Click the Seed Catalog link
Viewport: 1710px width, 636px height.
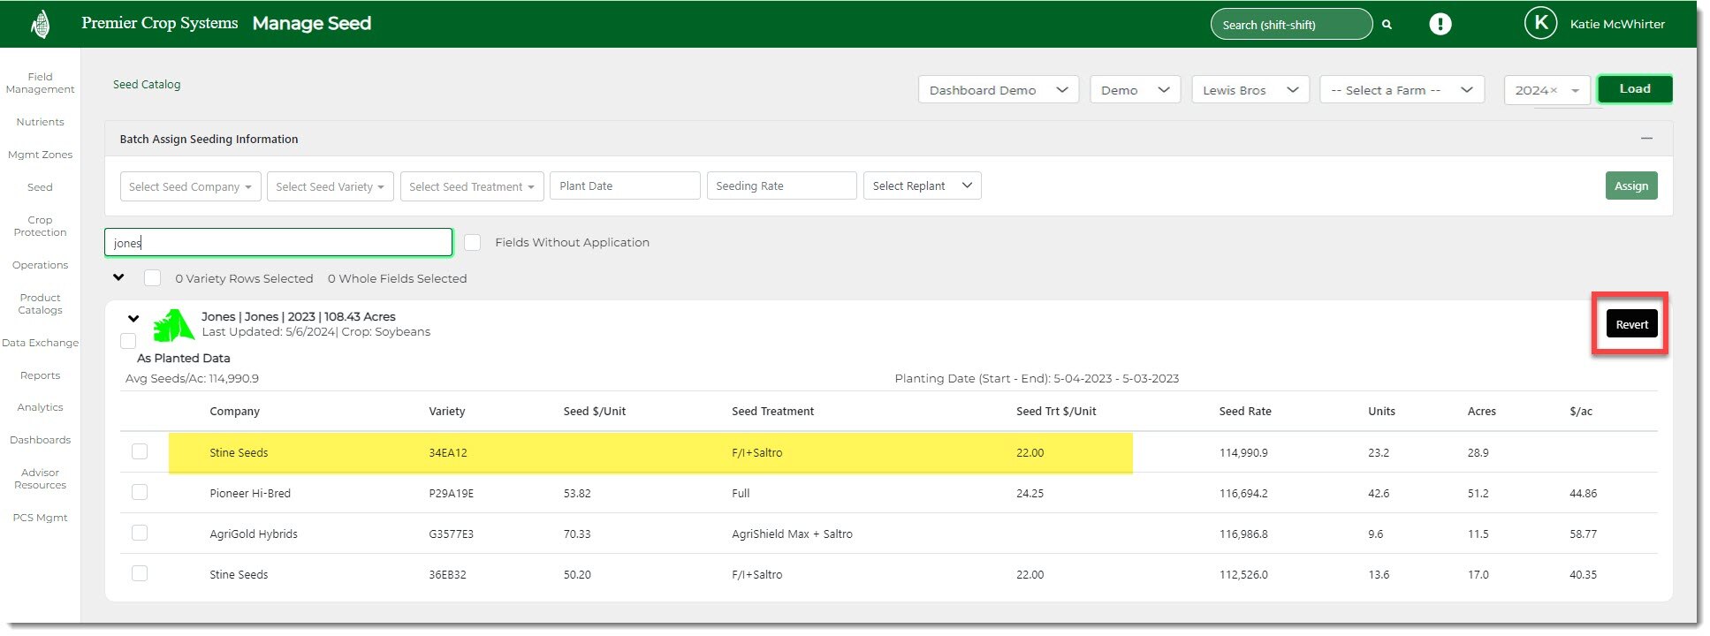tap(147, 85)
